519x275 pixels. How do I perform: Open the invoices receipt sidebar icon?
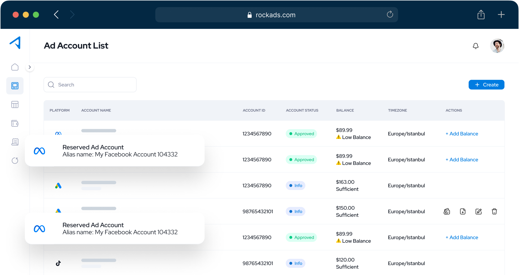click(x=15, y=142)
